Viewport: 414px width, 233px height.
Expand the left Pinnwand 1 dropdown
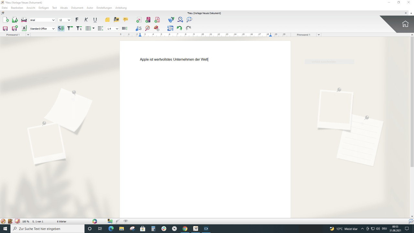coord(28,35)
